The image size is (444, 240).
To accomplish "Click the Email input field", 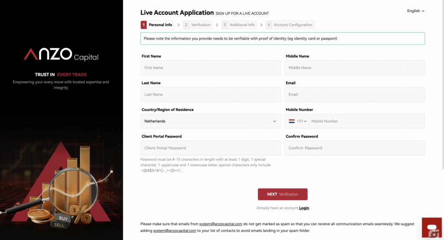I will point(354,95).
